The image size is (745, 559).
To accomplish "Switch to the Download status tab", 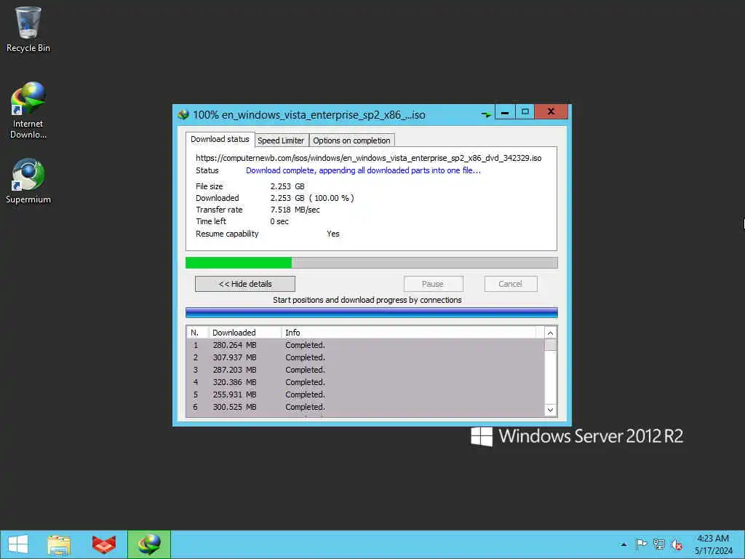I will [220, 139].
